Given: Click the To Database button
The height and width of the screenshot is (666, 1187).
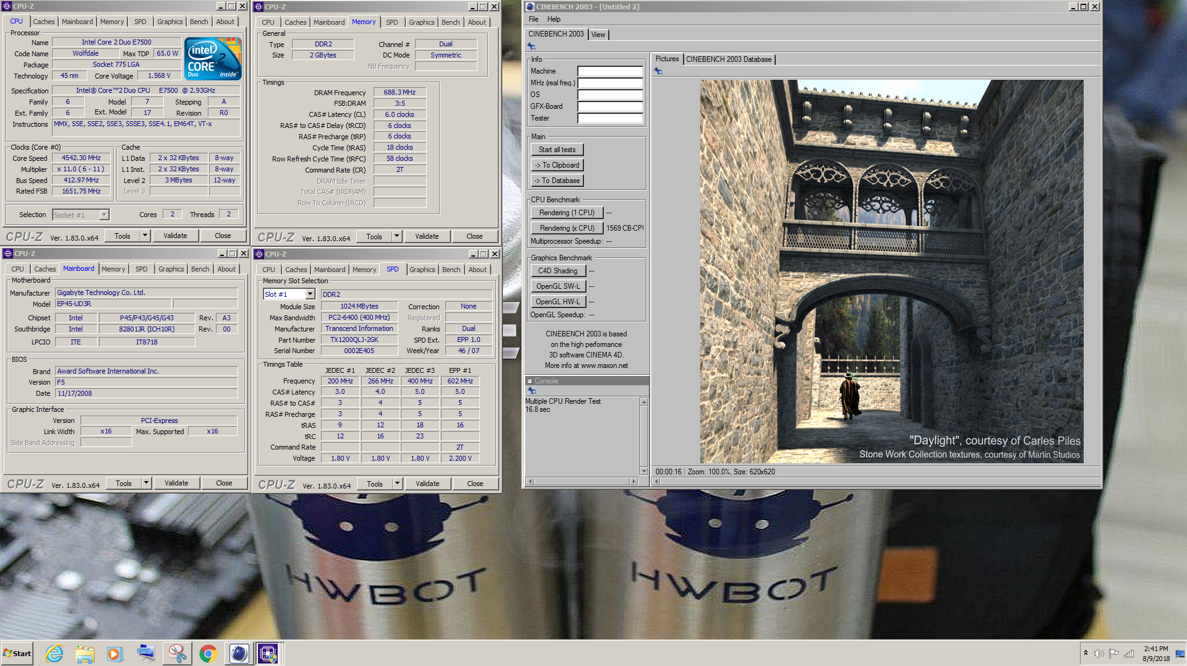Looking at the screenshot, I should (557, 181).
